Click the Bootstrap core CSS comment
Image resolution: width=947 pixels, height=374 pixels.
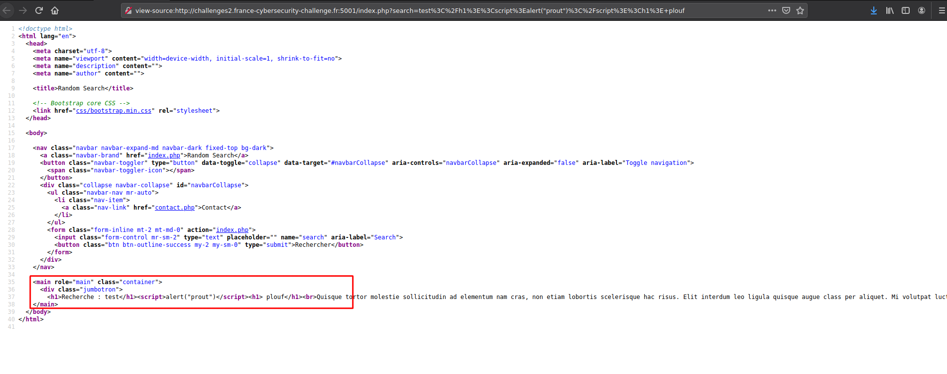point(81,103)
